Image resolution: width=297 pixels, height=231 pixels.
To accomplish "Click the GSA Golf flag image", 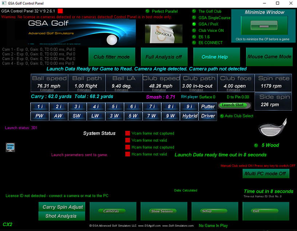I will 164,34.
